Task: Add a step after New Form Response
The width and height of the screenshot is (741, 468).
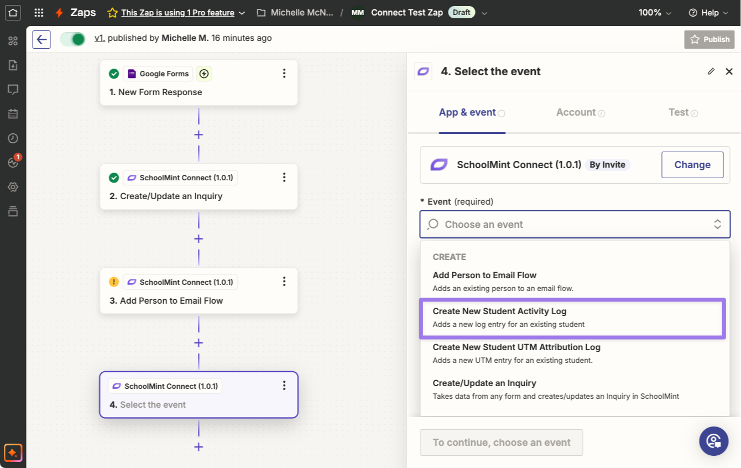Action: click(199, 135)
